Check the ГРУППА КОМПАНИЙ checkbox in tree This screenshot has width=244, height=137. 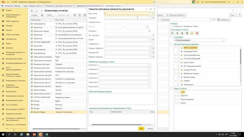178,59
